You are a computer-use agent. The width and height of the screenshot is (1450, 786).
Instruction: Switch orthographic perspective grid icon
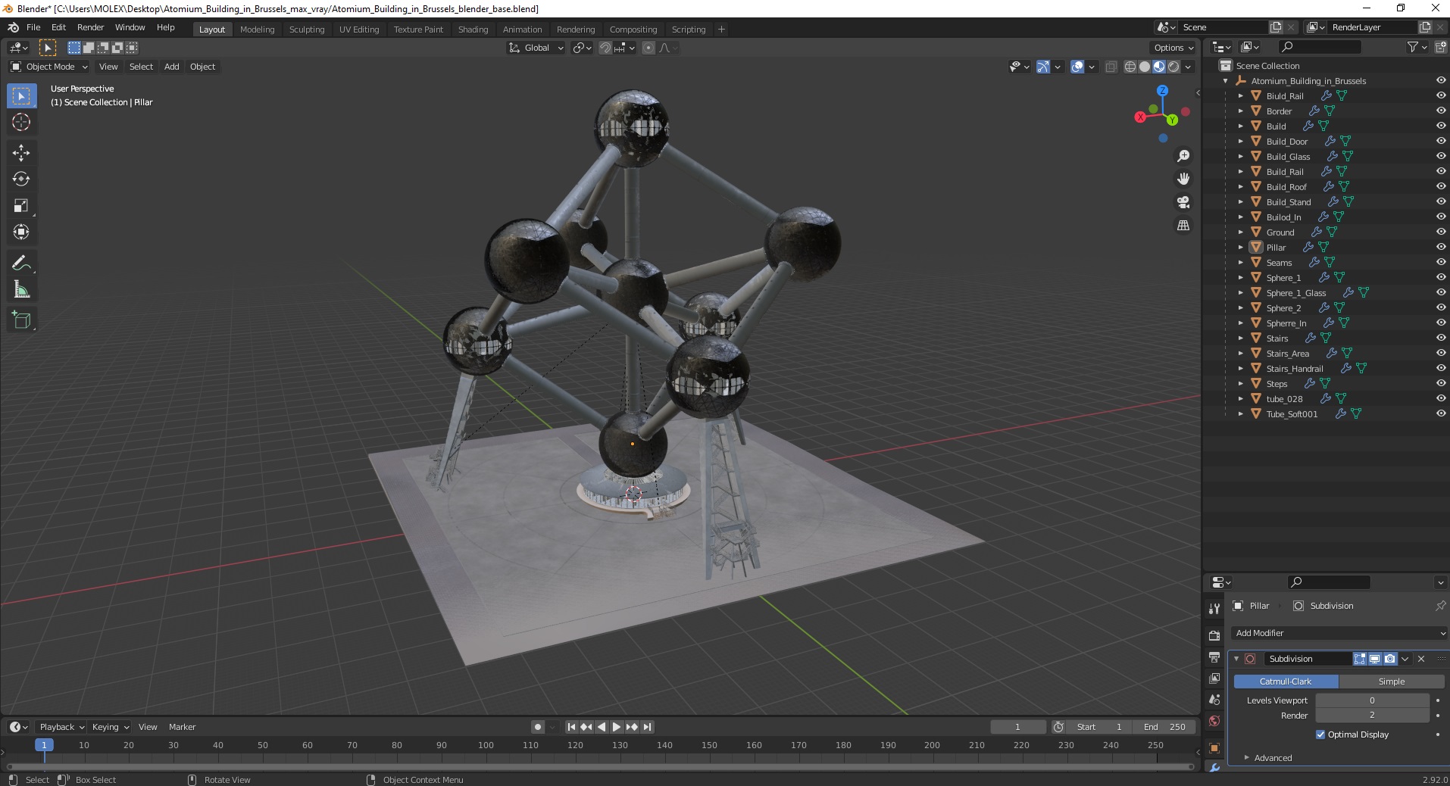[x=1183, y=226]
